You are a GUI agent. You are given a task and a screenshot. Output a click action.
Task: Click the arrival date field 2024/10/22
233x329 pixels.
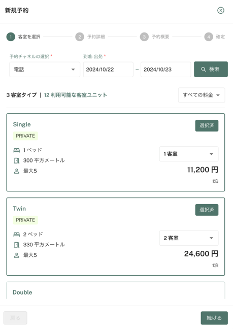108,70
